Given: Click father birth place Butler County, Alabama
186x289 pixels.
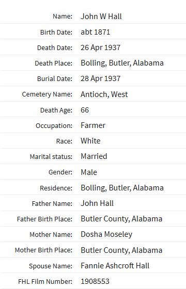Looking at the screenshot, I should pyautogui.click(x=121, y=219).
